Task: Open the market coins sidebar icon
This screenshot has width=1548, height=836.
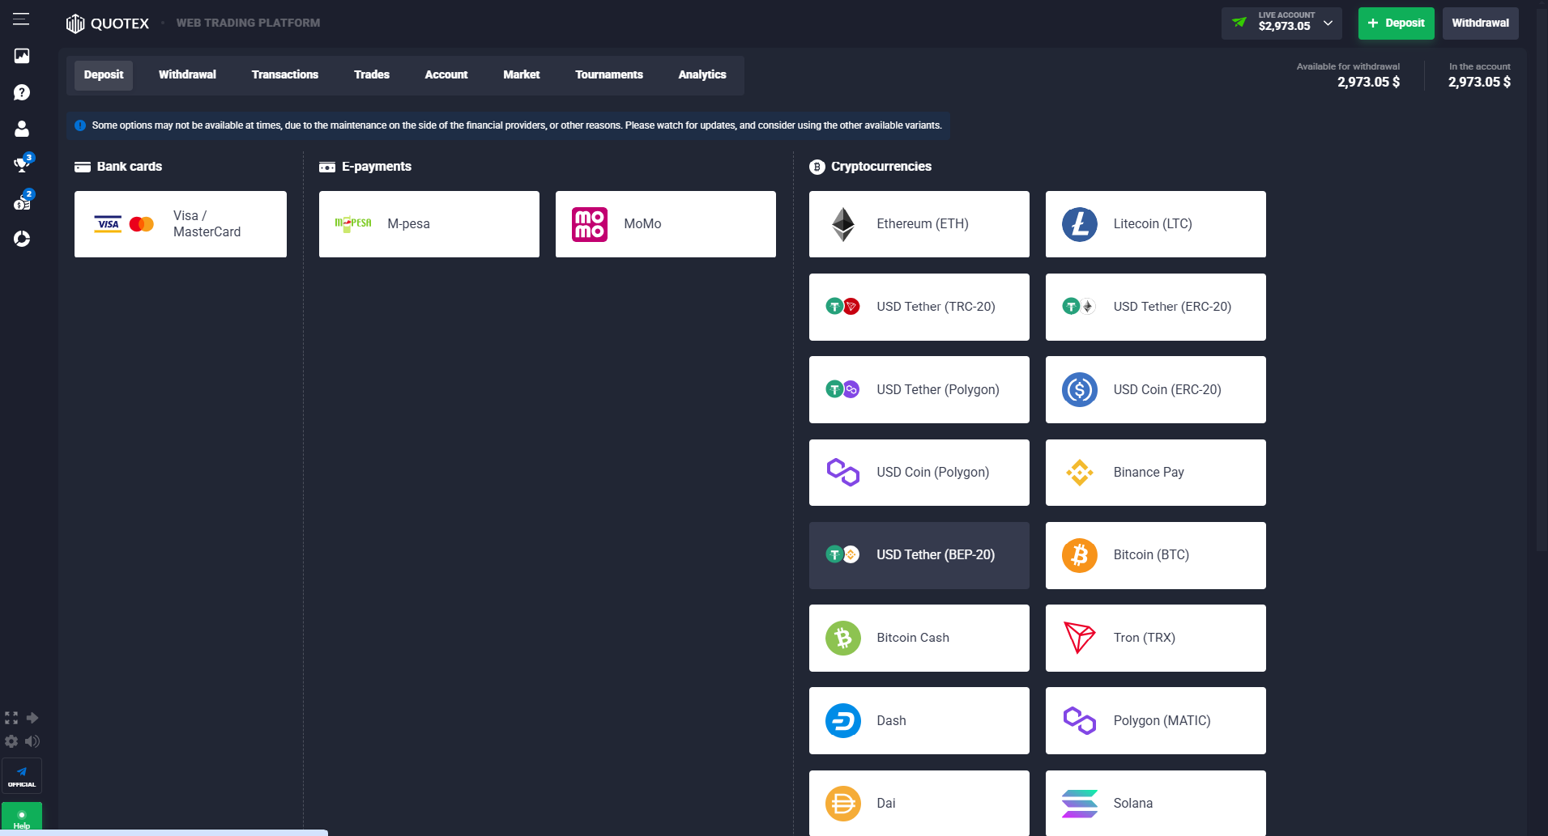Action: coord(22,202)
